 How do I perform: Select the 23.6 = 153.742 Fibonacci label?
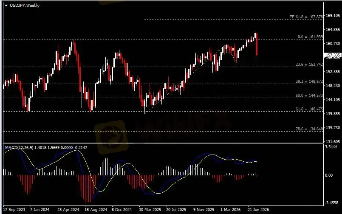[309, 64]
